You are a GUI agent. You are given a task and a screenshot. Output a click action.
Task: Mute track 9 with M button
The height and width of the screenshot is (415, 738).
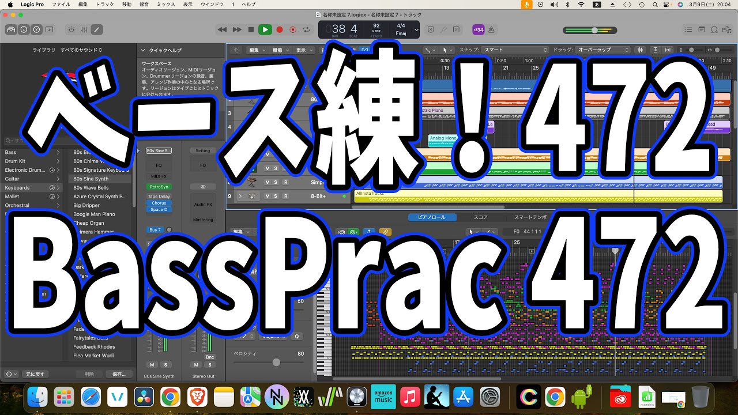pyautogui.click(x=267, y=197)
